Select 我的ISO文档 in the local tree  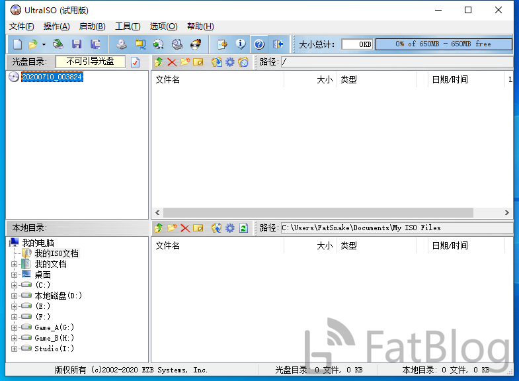click(x=57, y=253)
